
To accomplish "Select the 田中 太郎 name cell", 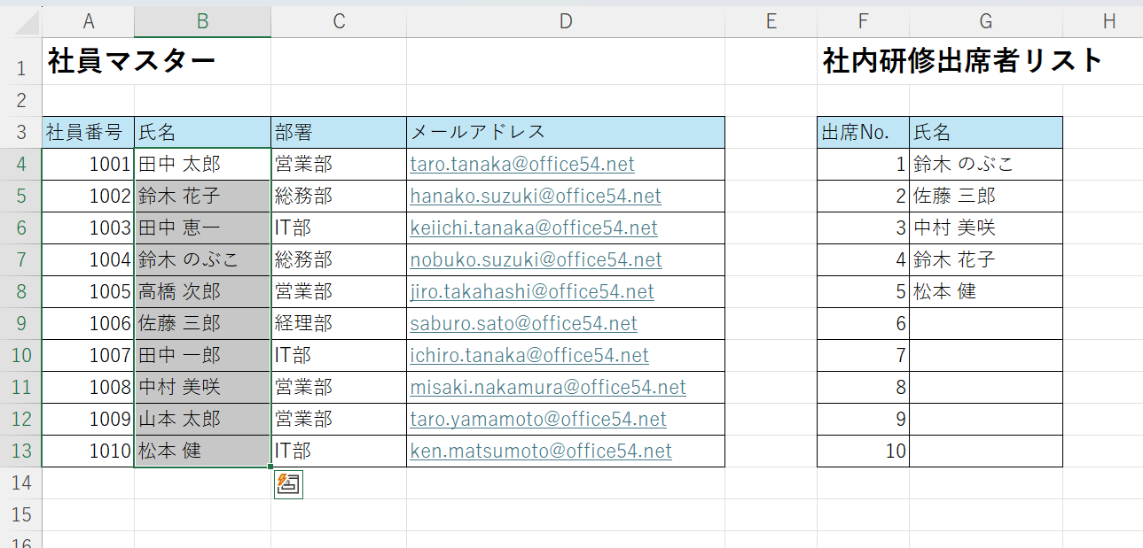I will pyautogui.click(x=202, y=165).
